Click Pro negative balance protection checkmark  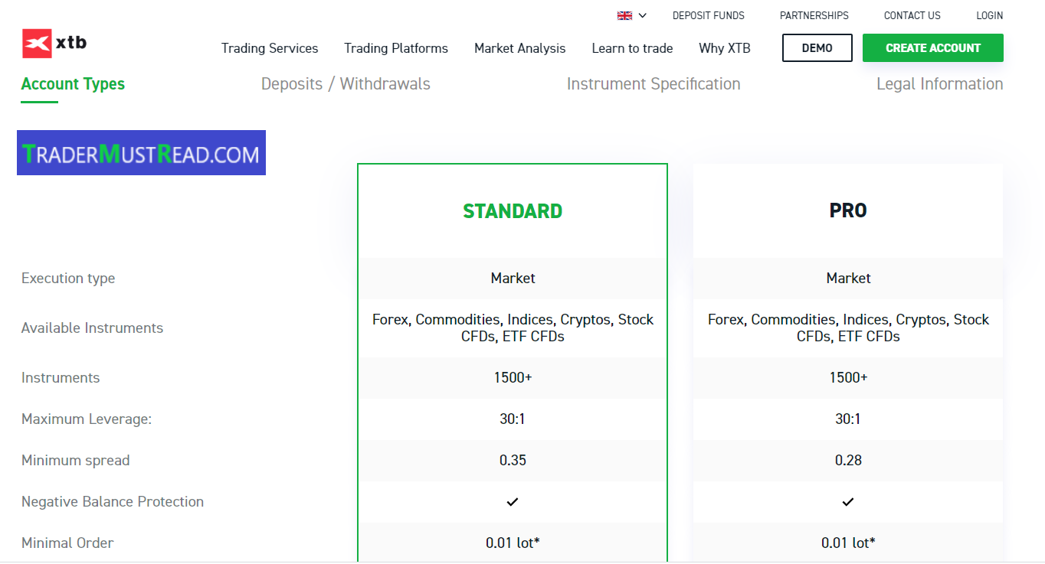pos(848,502)
